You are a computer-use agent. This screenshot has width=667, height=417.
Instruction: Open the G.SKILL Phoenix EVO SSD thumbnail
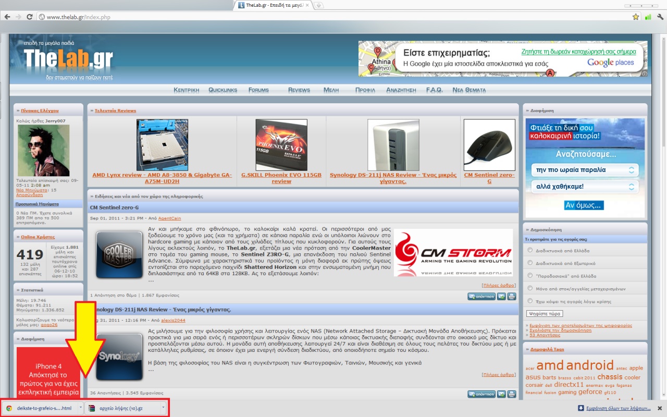click(x=281, y=145)
